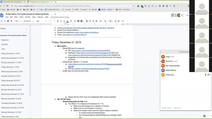212x119 pixels.
Task: Open the kubernetes-csi GitHub code link
Action: point(74,35)
